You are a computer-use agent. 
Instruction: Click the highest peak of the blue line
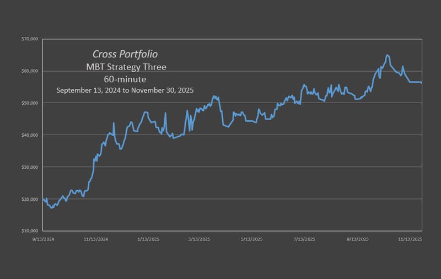point(387,55)
